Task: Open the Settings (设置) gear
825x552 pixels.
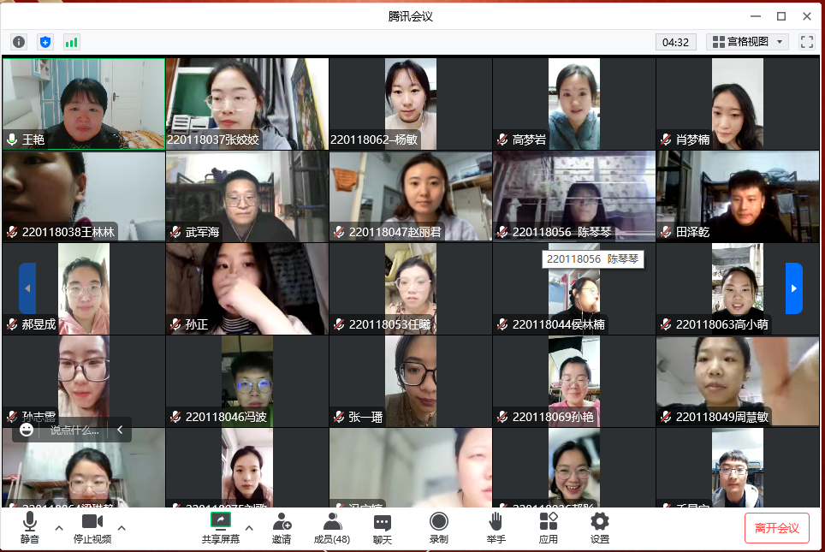Action: click(x=600, y=527)
